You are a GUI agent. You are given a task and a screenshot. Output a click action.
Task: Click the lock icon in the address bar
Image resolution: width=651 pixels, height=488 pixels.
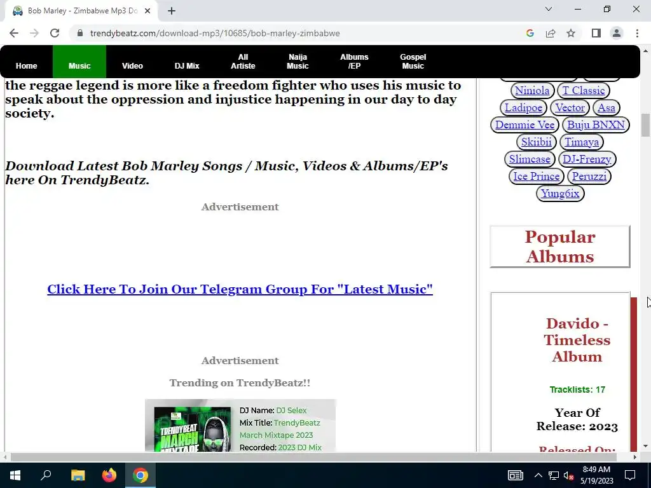(80, 33)
